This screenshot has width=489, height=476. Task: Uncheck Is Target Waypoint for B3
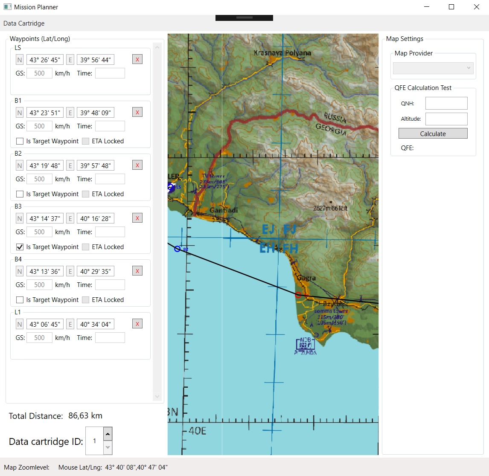[x=20, y=247]
